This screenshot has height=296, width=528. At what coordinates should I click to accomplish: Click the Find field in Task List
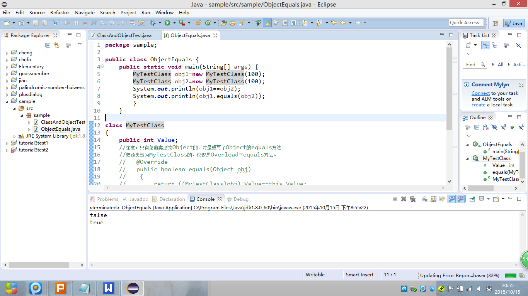point(475,64)
